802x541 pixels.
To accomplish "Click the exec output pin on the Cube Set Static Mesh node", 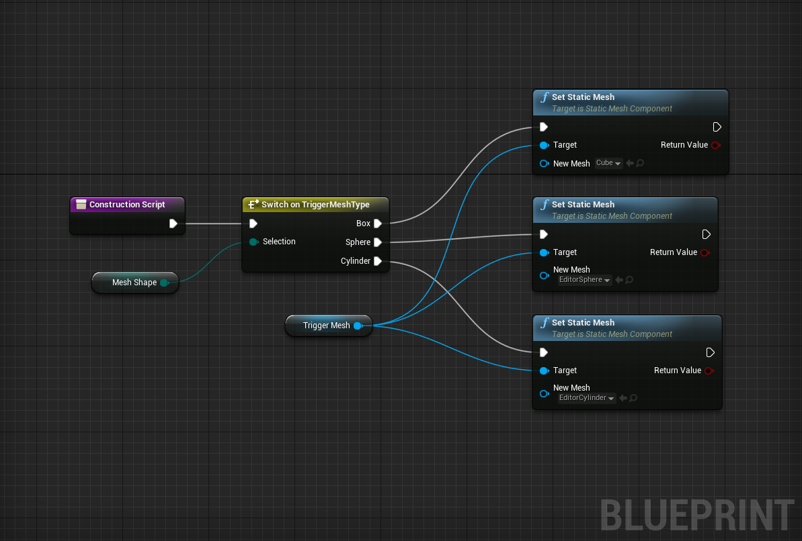I will [717, 127].
